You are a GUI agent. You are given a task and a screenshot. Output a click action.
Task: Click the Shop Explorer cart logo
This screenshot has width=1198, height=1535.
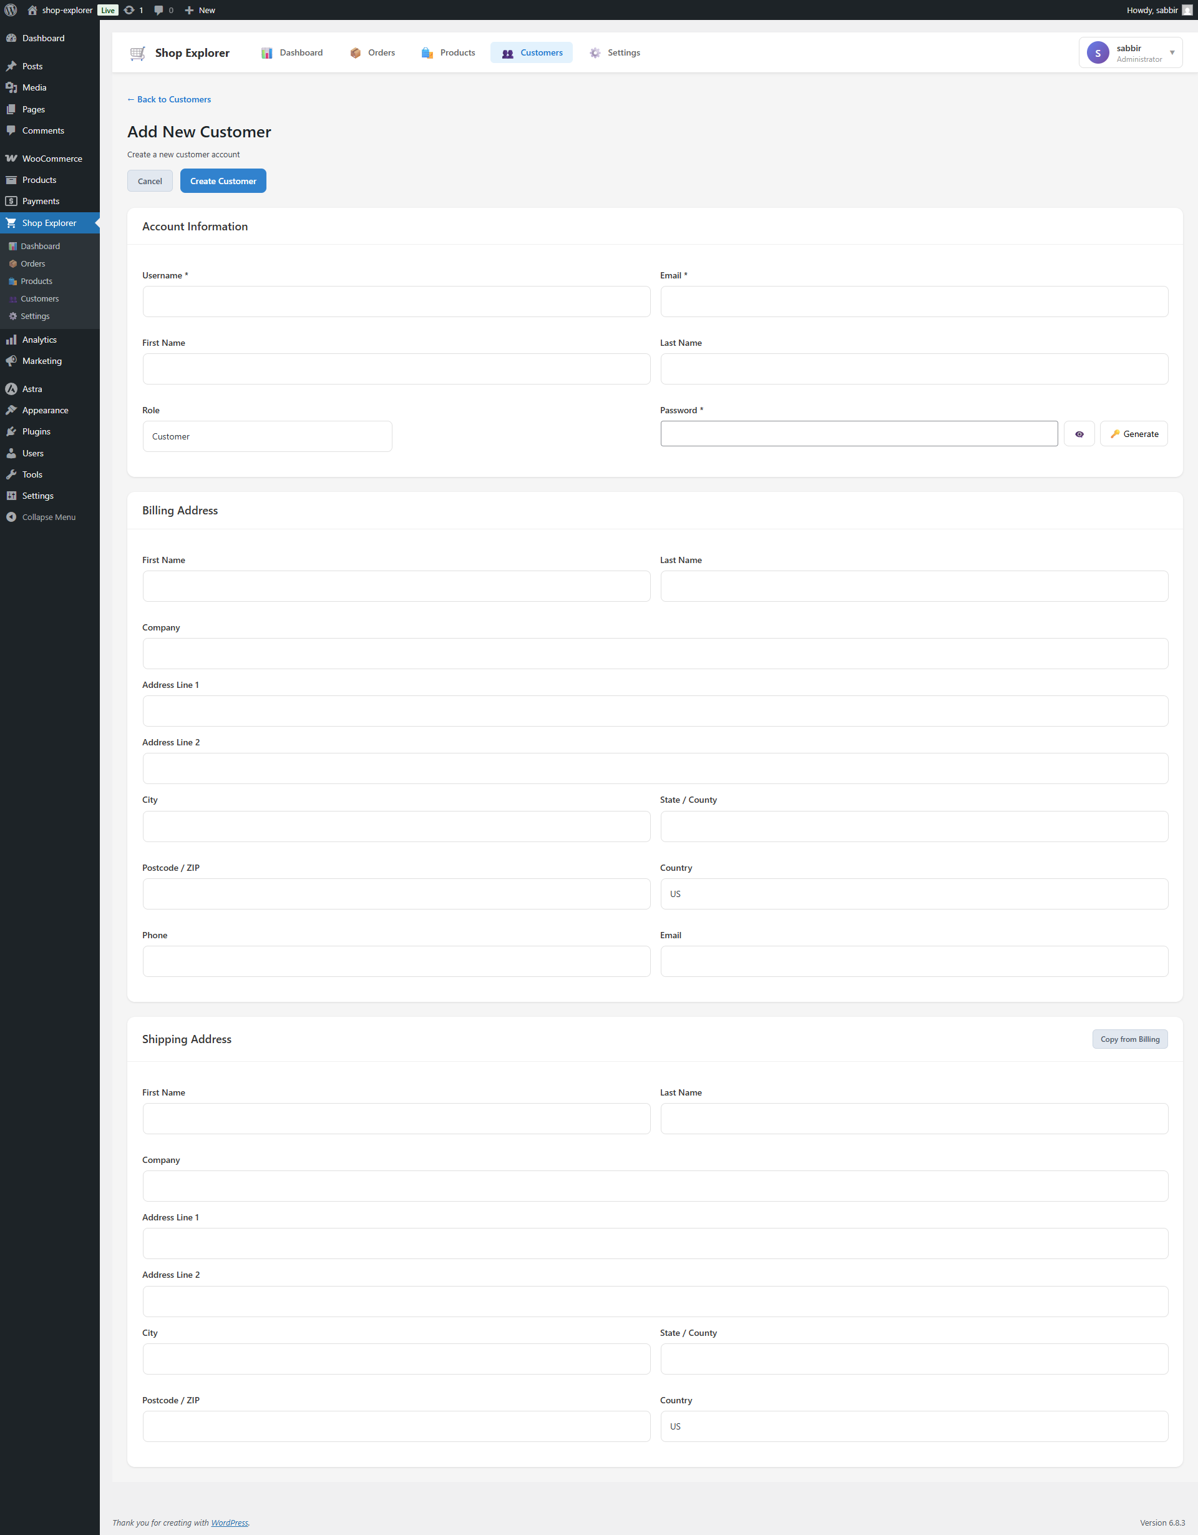point(138,52)
